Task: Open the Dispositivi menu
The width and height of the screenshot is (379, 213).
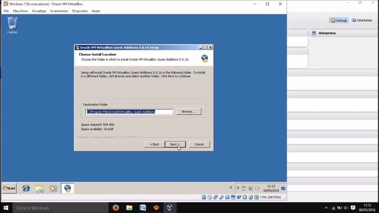Action: (x=80, y=11)
